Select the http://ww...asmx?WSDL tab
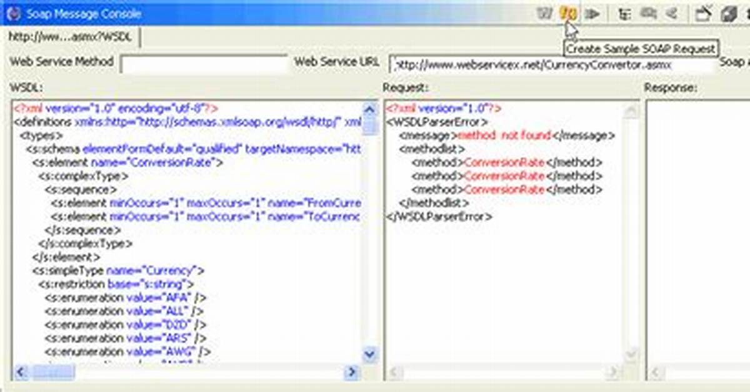This screenshot has height=392, width=750. pyautogui.click(x=70, y=37)
